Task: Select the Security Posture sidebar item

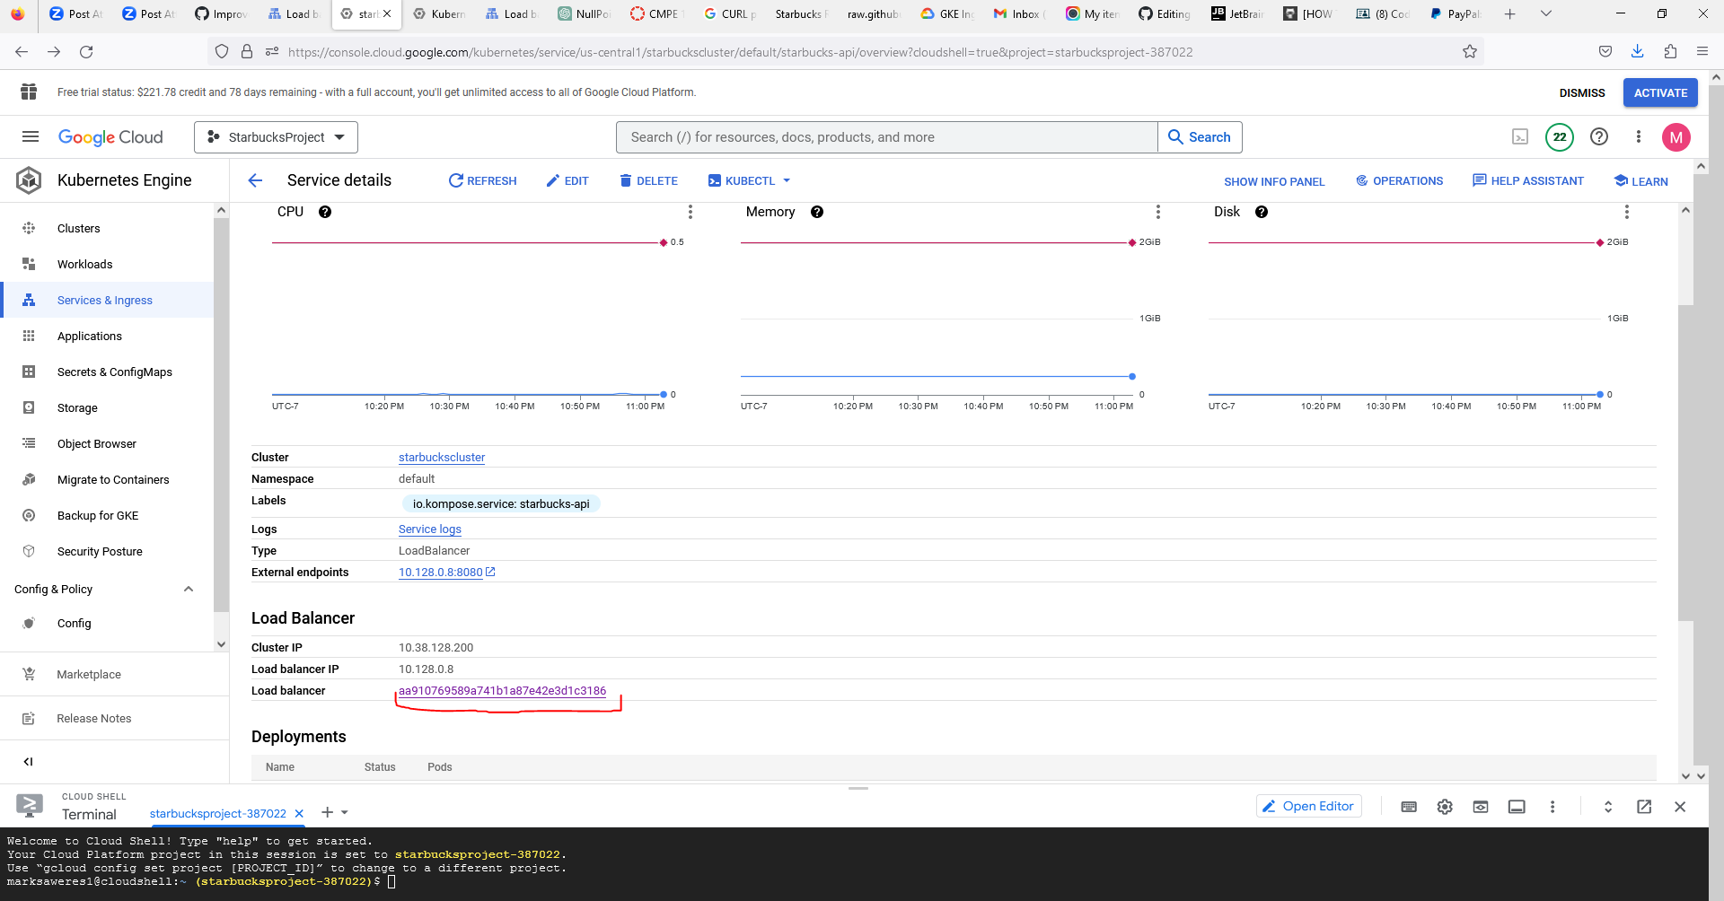Action: click(x=100, y=551)
